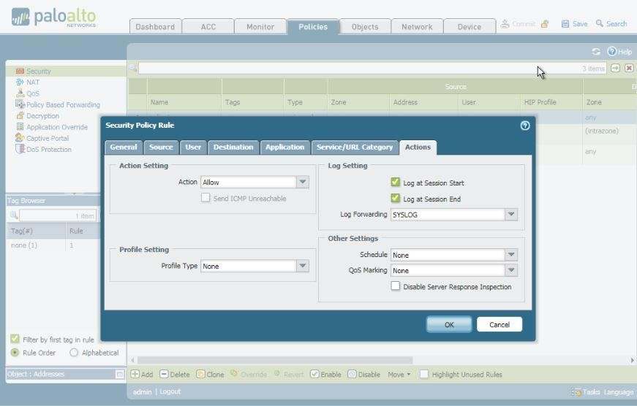Expand the Profile Type dropdown
Viewport: 637px width, 406px height.
click(x=303, y=267)
